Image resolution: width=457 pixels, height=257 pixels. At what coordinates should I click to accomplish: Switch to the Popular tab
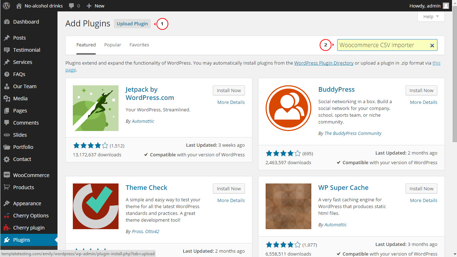pyautogui.click(x=112, y=45)
